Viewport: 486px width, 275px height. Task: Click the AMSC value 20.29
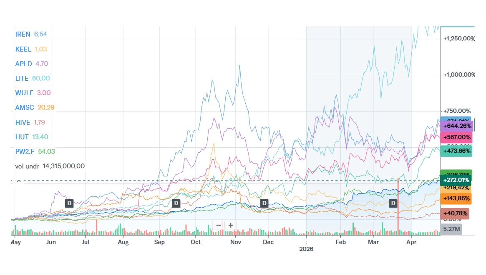(46, 107)
